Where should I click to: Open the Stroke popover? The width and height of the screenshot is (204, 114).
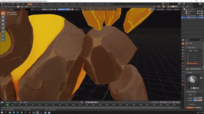tap(101, 9)
